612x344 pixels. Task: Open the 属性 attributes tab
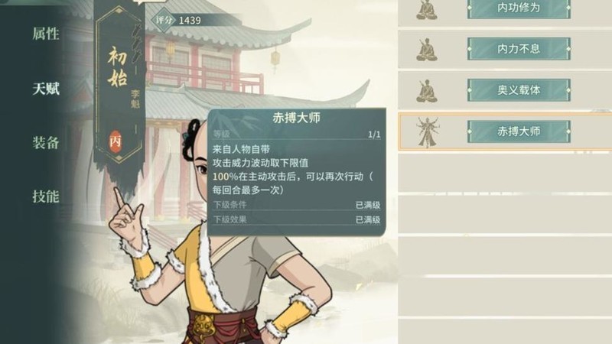pyautogui.click(x=46, y=34)
